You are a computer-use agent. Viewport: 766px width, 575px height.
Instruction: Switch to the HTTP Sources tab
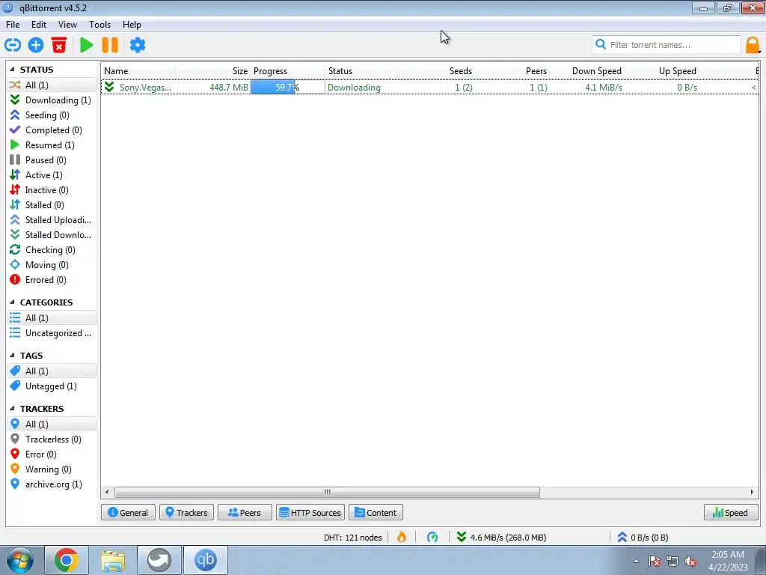(x=310, y=512)
